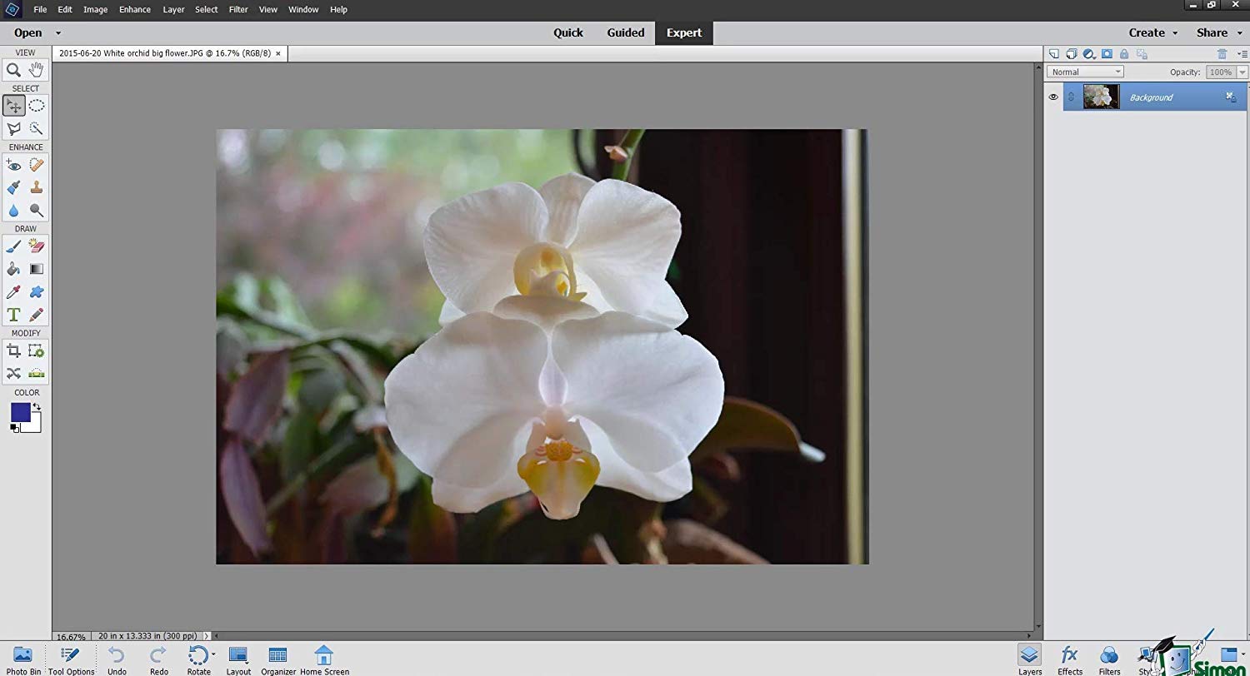Select the Paint Bucket tool
Viewport: 1250px width, 676px height.
pyautogui.click(x=13, y=269)
